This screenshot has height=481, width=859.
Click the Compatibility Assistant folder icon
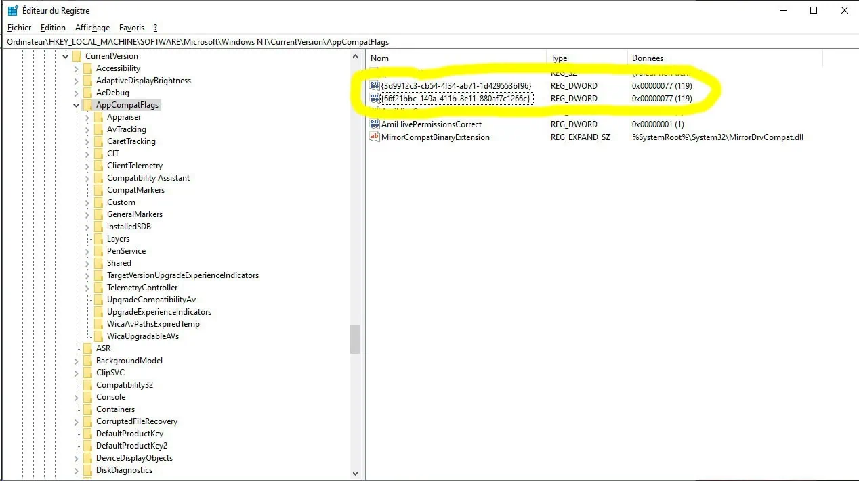tap(98, 178)
